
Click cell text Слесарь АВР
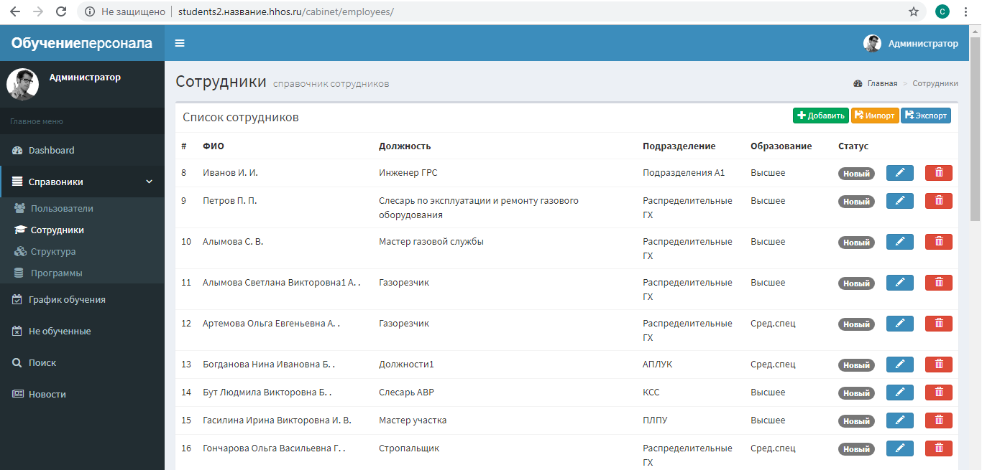406,393
